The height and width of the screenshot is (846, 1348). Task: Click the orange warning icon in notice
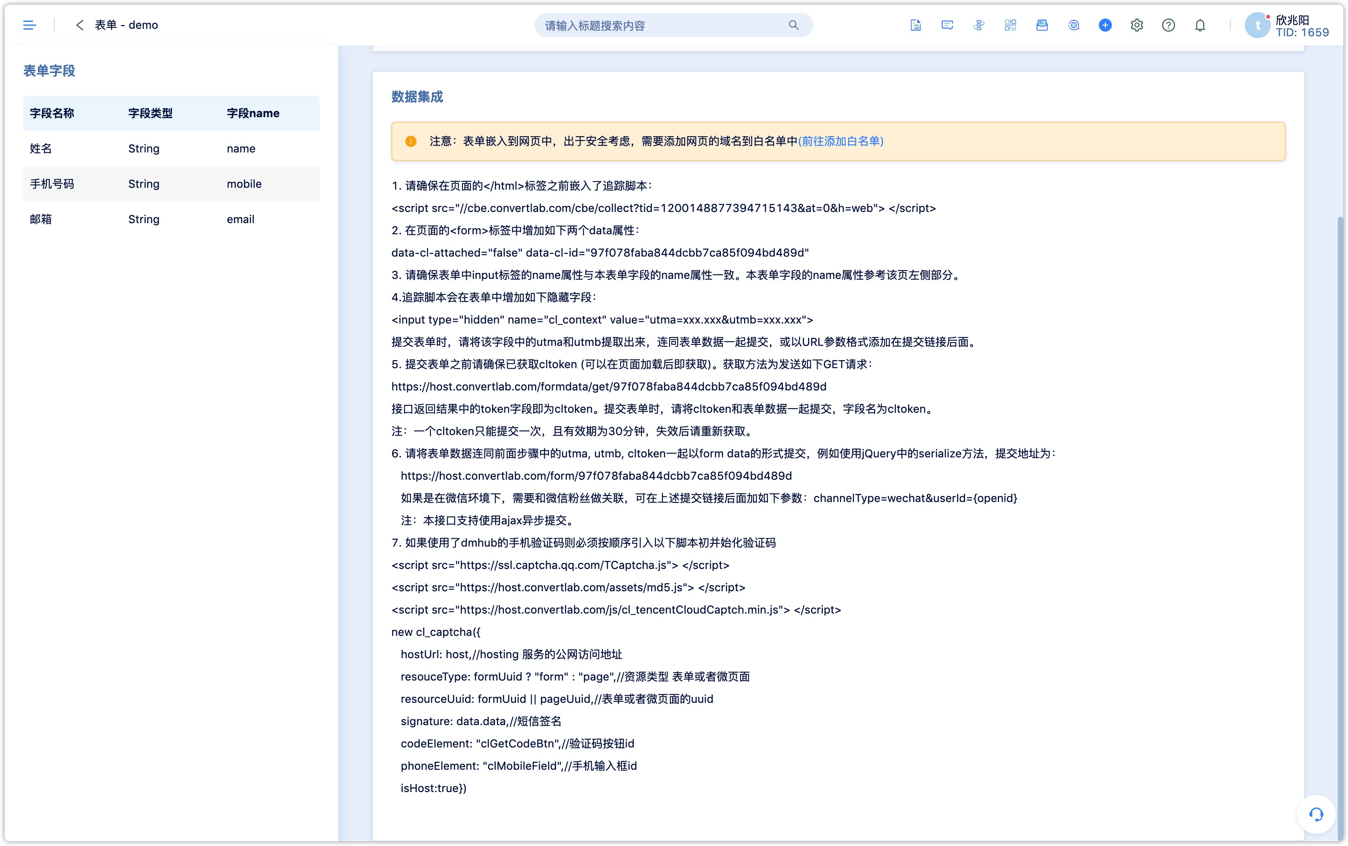(410, 141)
